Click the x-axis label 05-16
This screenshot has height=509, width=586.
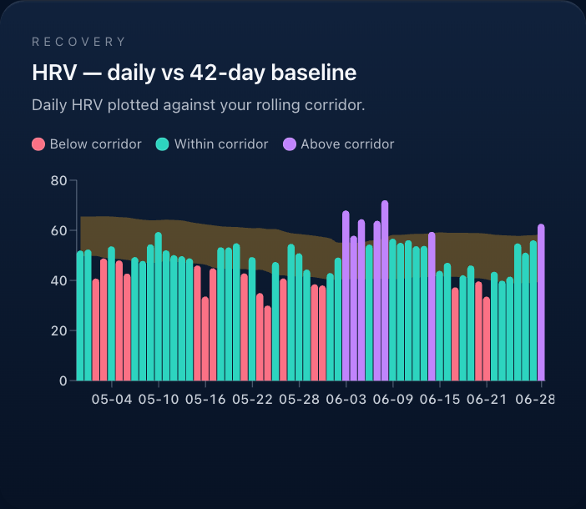tap(205, 400)
